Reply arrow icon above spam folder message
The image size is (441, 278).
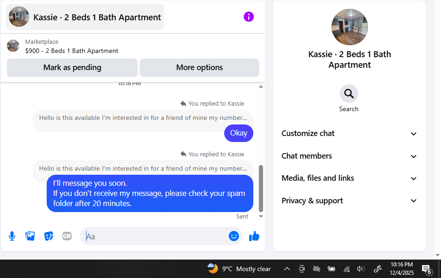click(184, 154)
